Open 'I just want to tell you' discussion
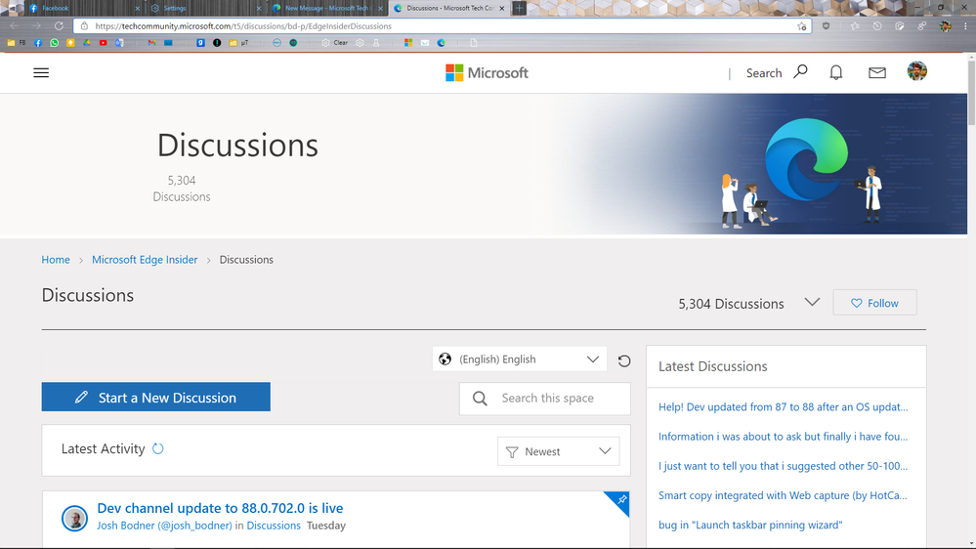 pos(783,466)
